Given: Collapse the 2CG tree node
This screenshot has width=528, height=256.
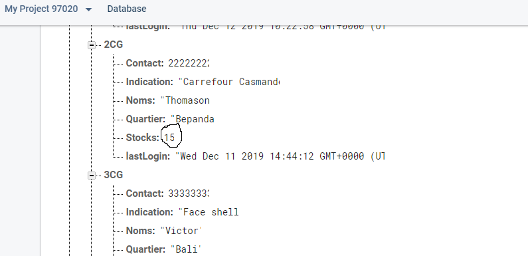Looking at the screenshot, I should 92,45.
